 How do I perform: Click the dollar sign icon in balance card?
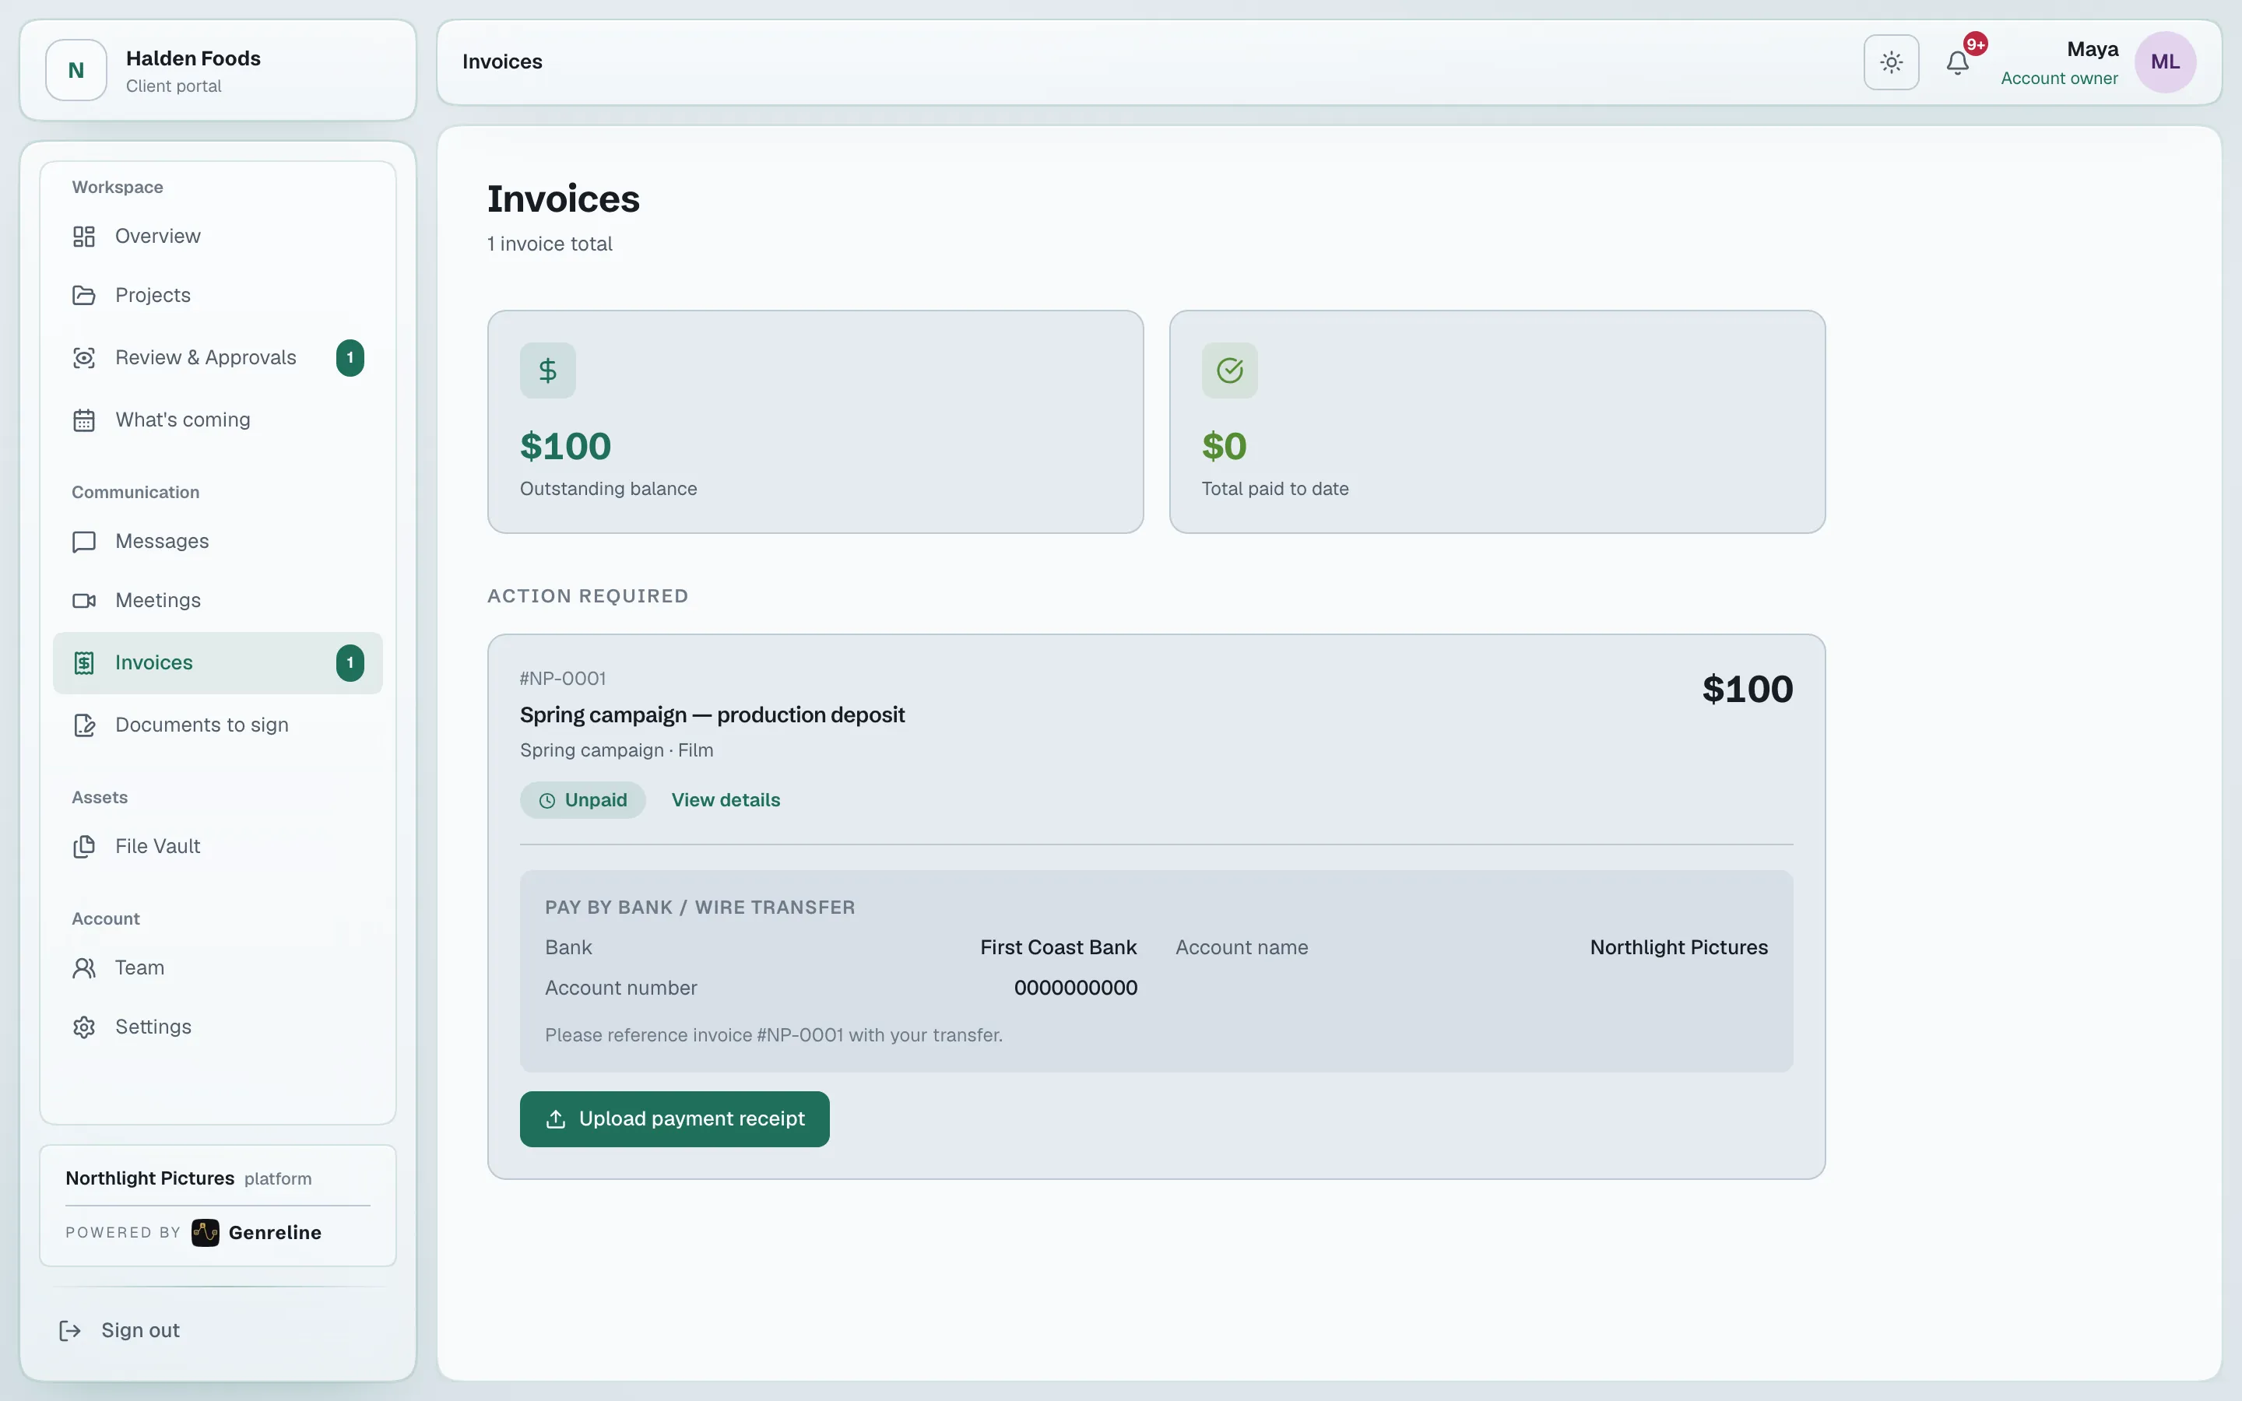547,370
